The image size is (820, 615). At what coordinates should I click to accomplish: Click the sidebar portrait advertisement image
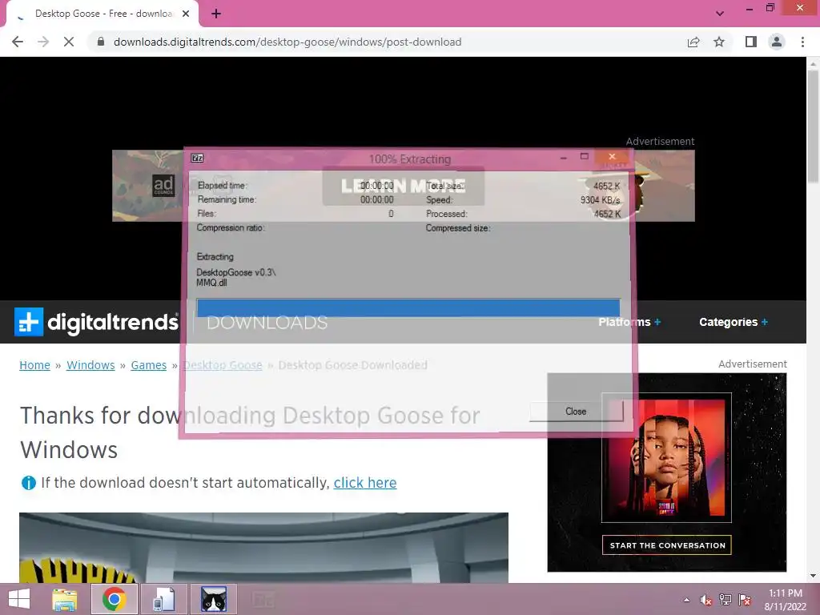(x=666, y=457)
